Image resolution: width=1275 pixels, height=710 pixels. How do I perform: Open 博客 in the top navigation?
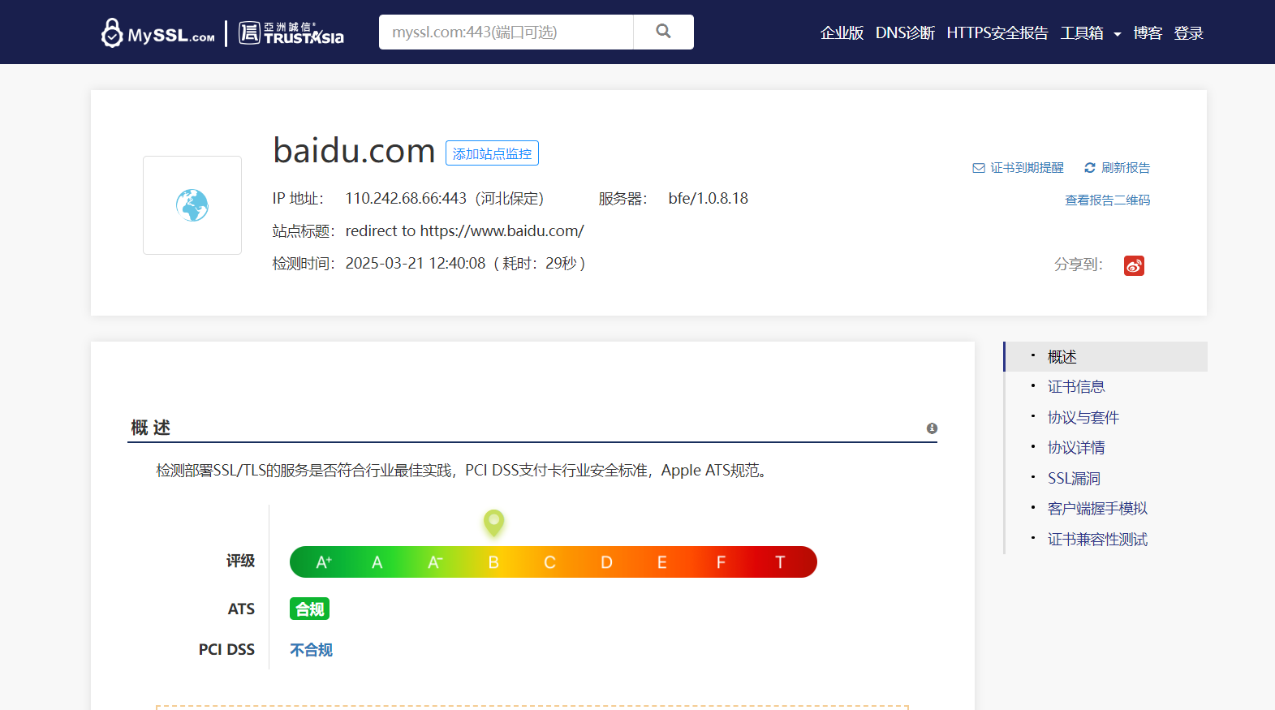(x=1148, y=33)
